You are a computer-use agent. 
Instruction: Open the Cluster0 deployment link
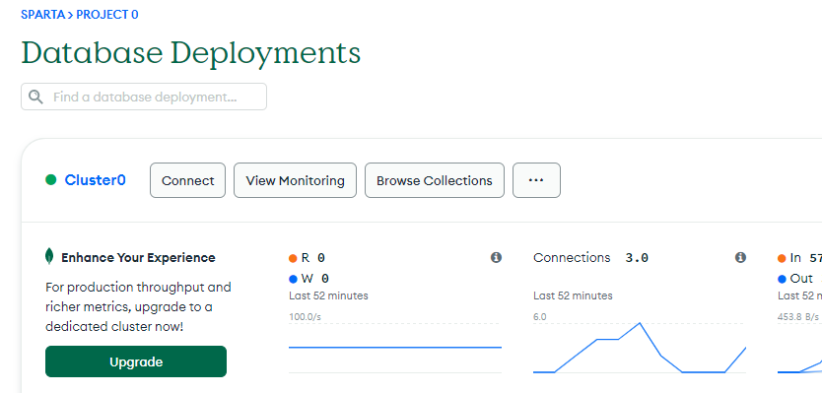tap(95, 180)
